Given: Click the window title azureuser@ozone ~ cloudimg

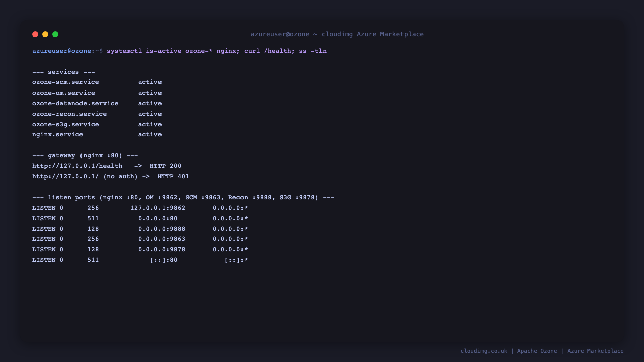Looking at the screenshot, I should pos(337,34).
